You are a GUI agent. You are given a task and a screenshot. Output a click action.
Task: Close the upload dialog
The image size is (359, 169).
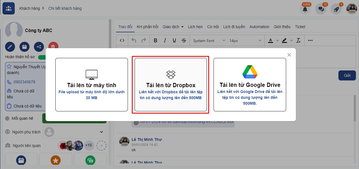[x=289, y=55]
